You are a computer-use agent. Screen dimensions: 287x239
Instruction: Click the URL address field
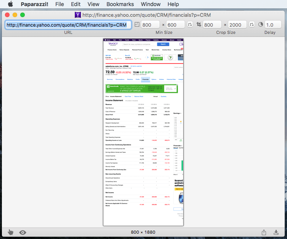(x=68, y=25)
